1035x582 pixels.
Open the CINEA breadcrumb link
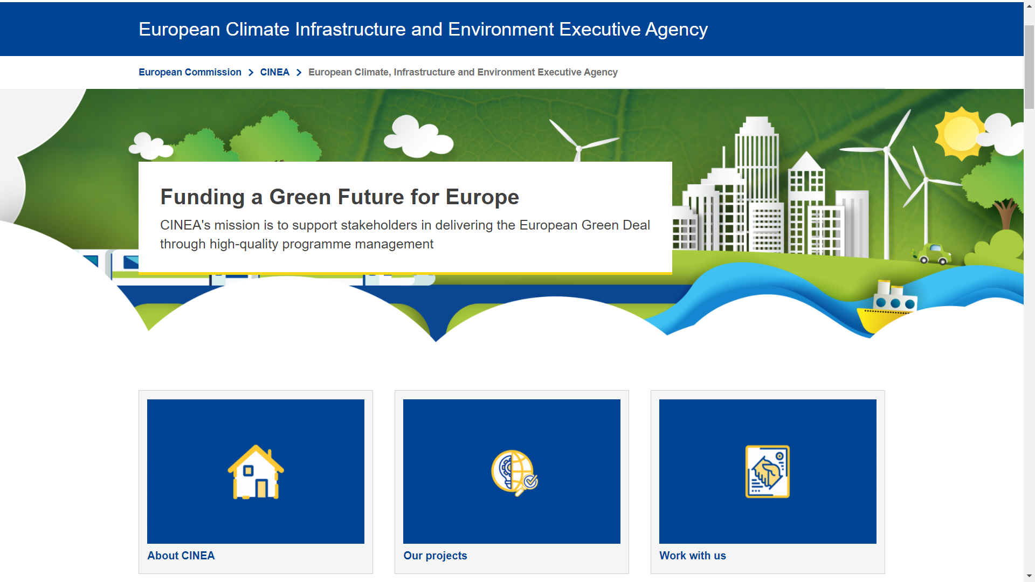click(274, 72)
